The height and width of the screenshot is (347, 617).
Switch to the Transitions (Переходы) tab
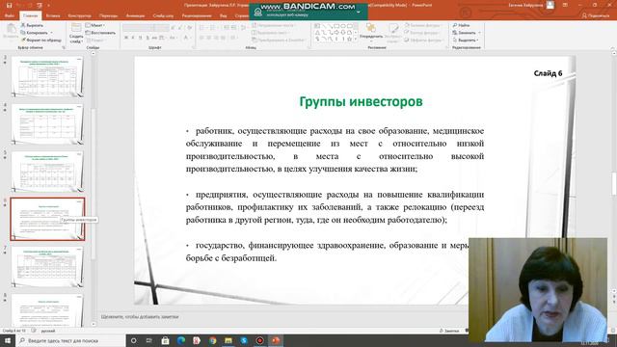108,15
